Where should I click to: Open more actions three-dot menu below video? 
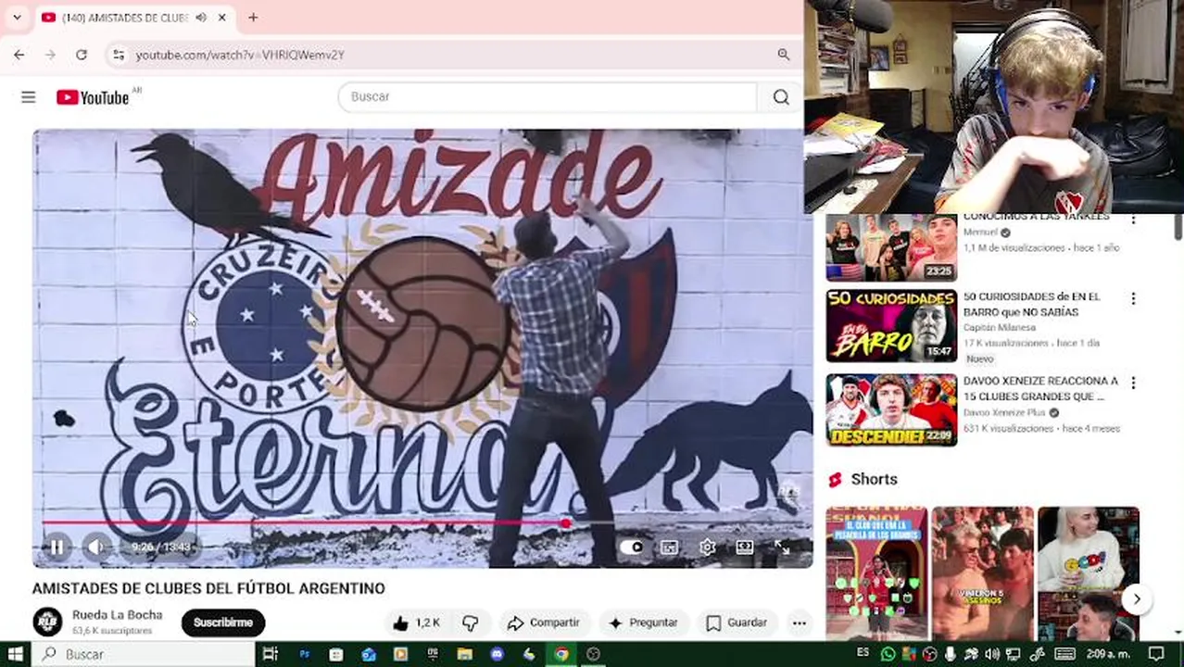800,623
